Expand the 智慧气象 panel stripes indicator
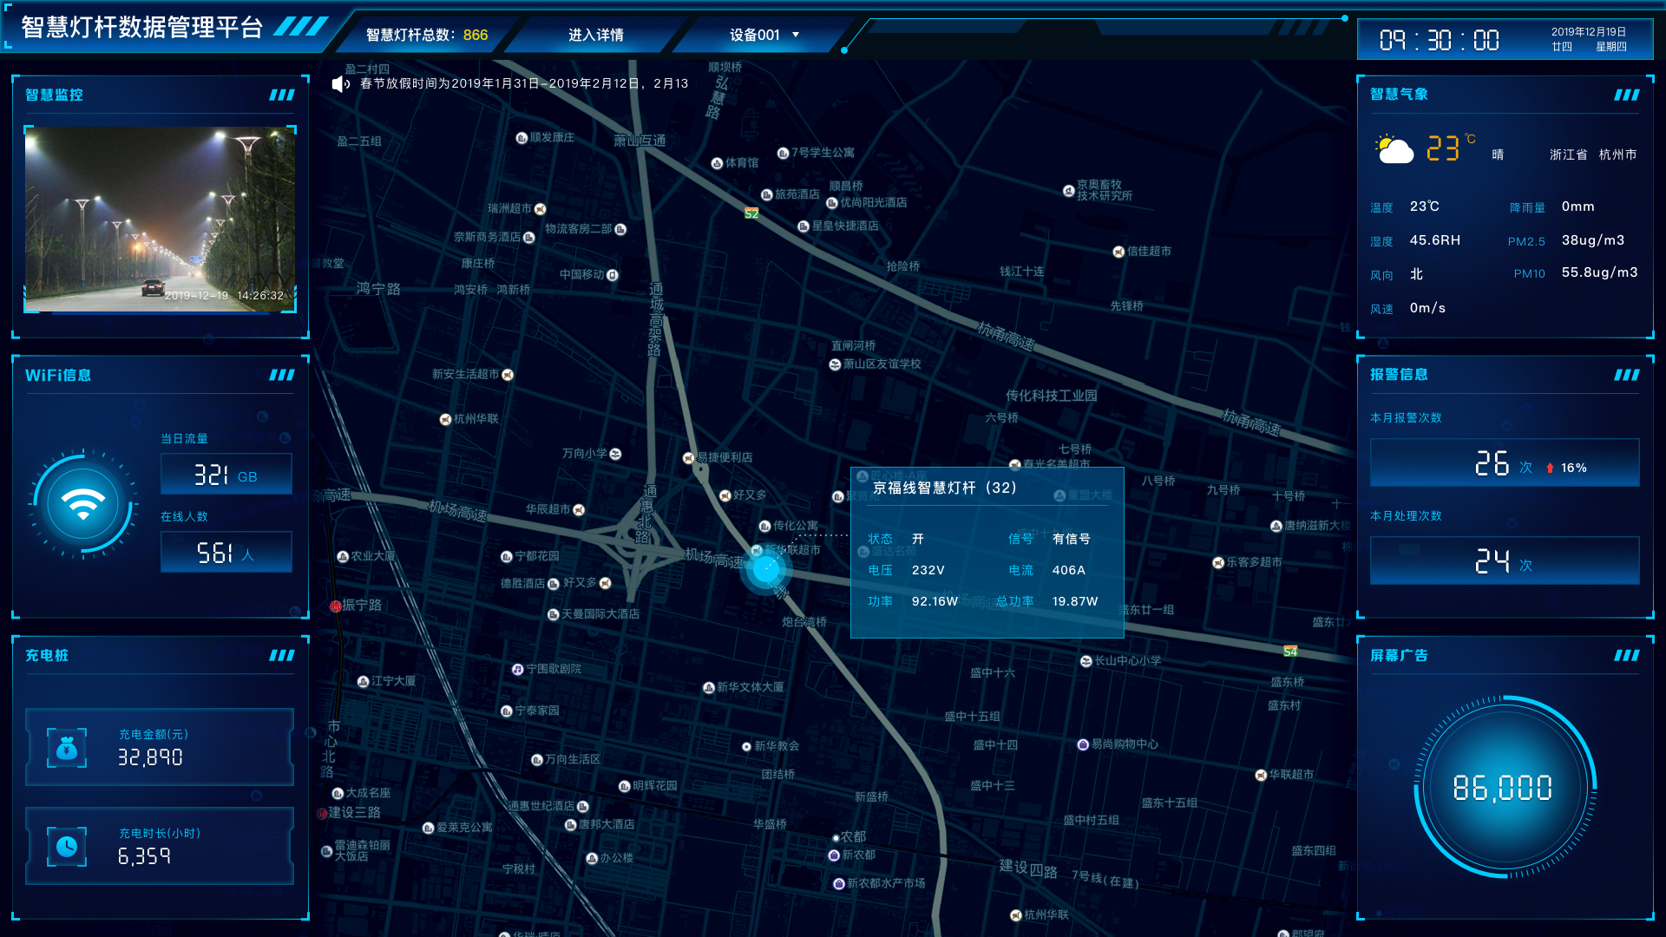The image size is (1666, 937). pos(1626,95)
